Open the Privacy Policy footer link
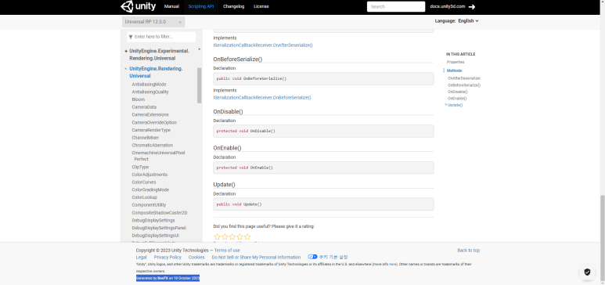 click(x=167, y=257)
